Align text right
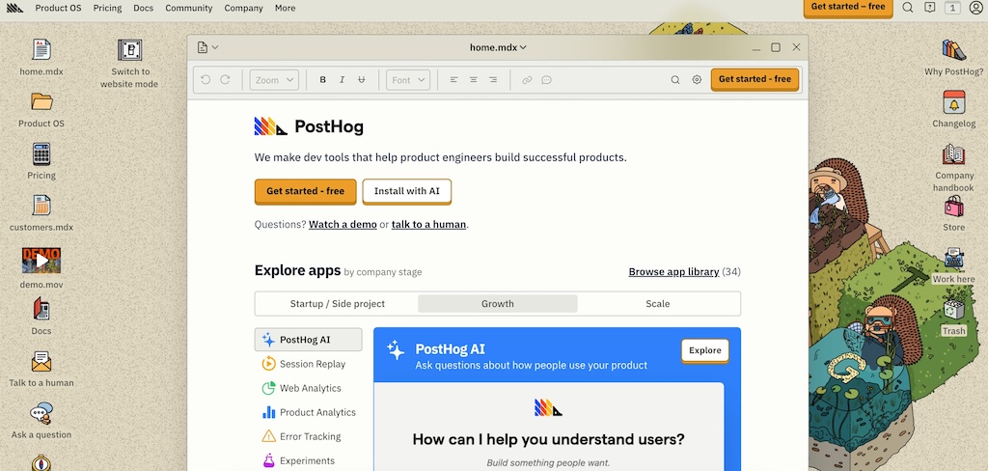 tap(493, 80)
